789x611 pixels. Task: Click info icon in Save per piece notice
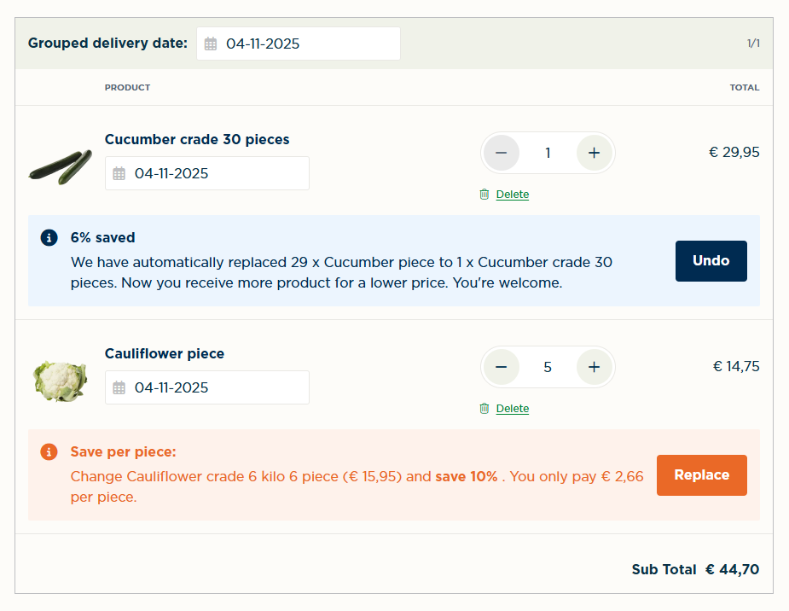[x=49, y=451]
